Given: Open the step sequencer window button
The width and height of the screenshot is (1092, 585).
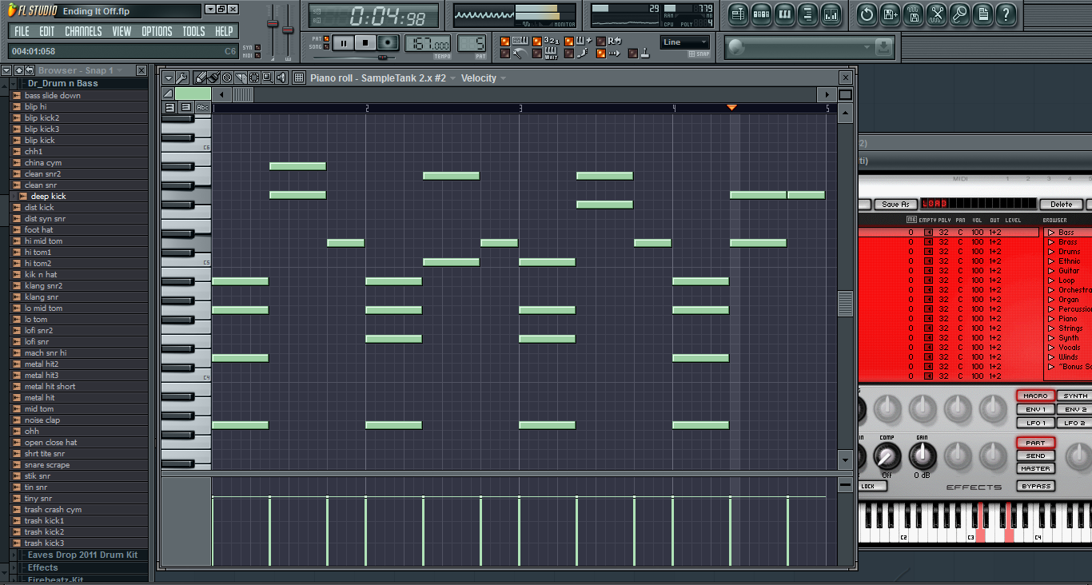Looking at the screenshot, I should coord(761,14).
